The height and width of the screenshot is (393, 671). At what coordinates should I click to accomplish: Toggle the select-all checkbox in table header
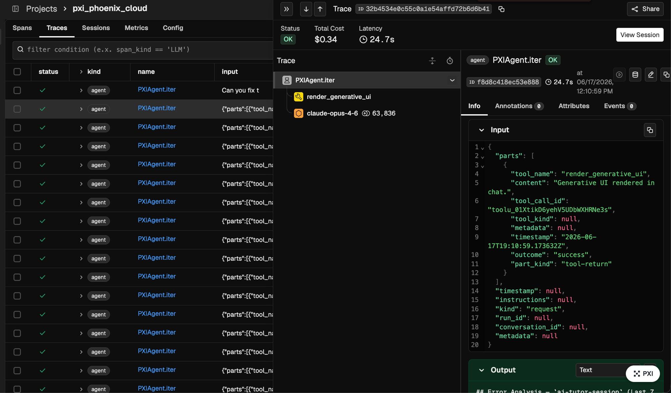click(x=17, y=72)
